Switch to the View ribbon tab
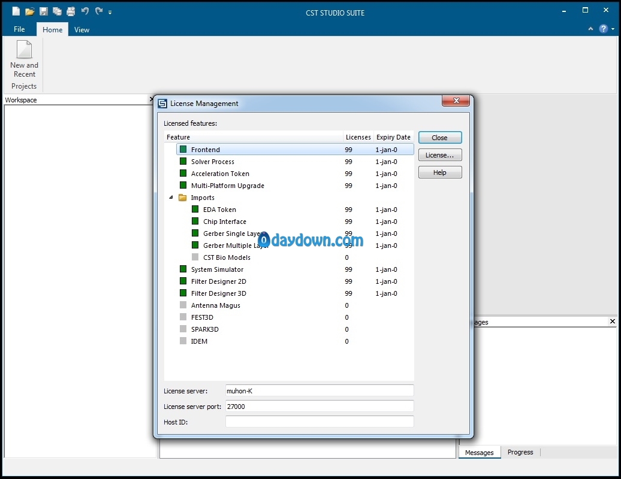 click(82, 30)
